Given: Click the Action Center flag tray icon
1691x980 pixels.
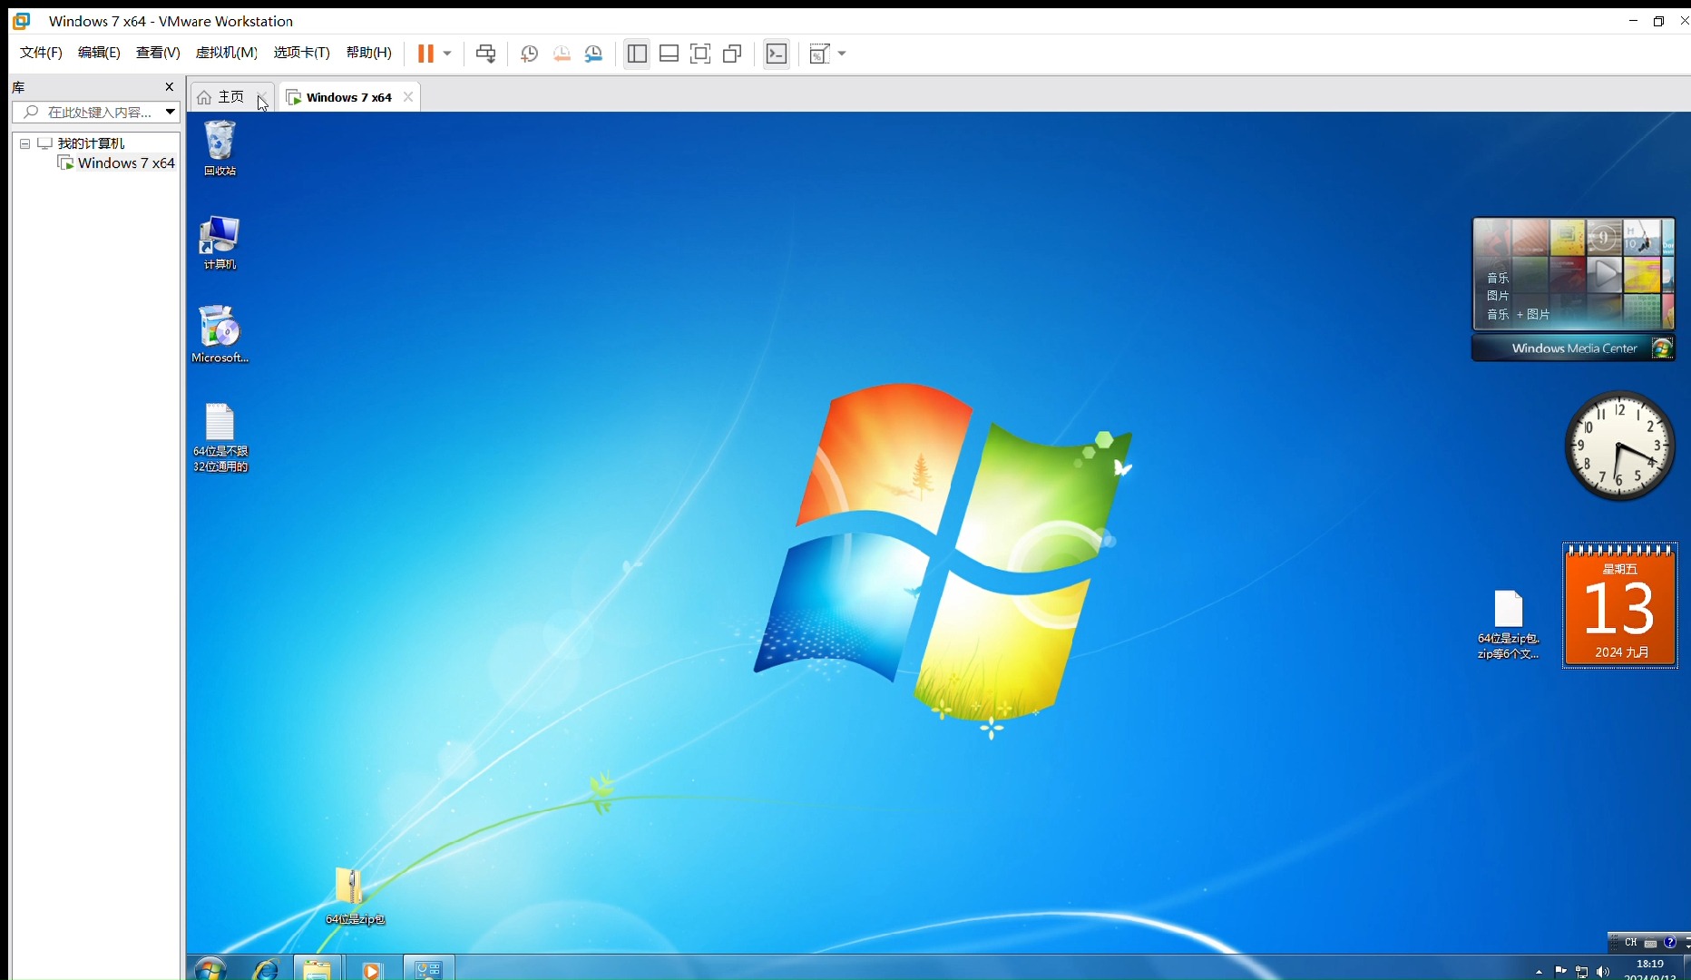Looking at the screenshot, I should pyautogui.click(x=1560, y=971).
